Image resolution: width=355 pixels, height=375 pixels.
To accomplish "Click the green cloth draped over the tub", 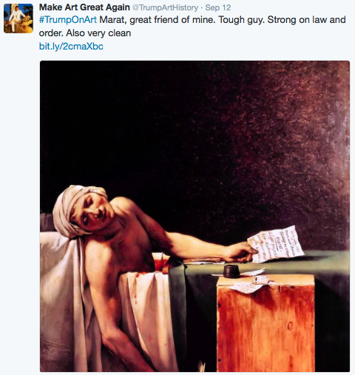I will point(259,268).
